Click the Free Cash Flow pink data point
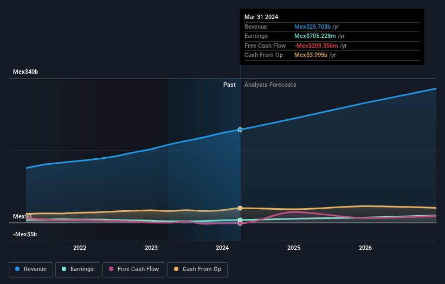Screen dimensions: 445x284 click(x=240, y=223)
